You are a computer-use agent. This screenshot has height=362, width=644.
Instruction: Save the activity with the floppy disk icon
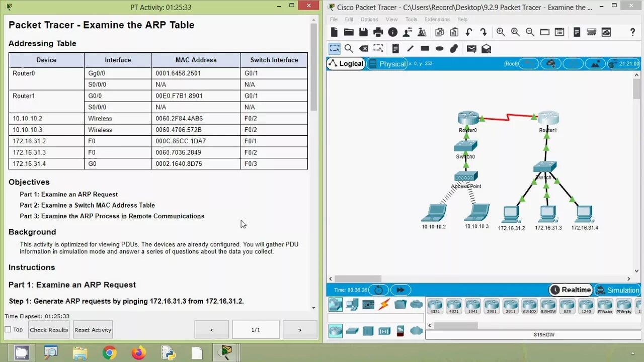coord(363,32)
